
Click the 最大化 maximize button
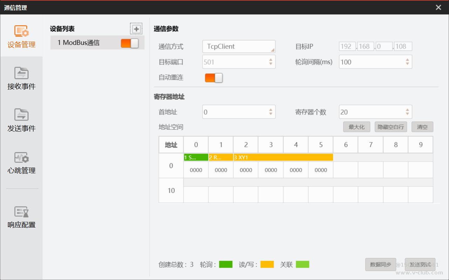pyautogui.click(x=356, y=127)
